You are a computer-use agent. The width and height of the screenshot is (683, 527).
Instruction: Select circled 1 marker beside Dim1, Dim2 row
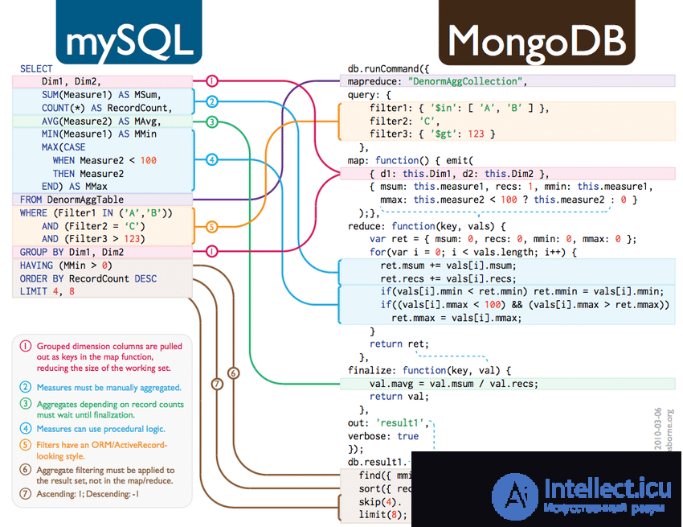tap(211, 81)
